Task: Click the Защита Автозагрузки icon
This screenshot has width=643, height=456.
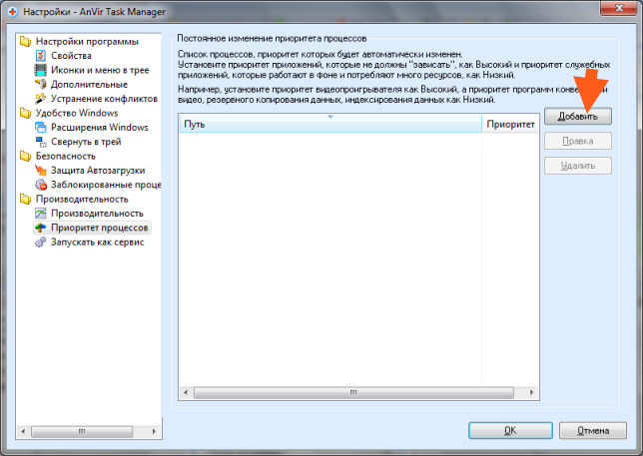Action: click(x=41, y=171)
